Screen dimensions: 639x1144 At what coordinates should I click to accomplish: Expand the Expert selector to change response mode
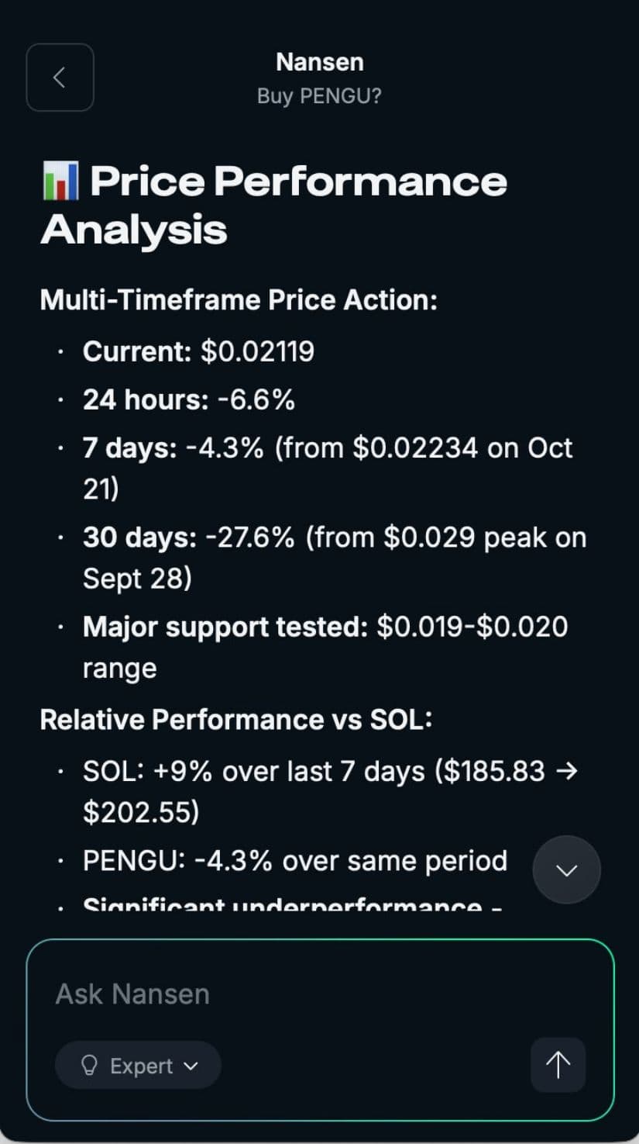point(138,1065)
